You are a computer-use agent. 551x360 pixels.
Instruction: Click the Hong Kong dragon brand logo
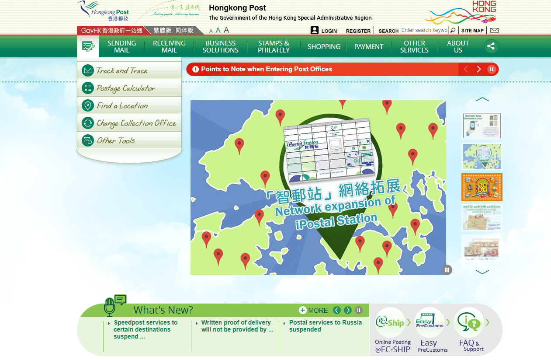tap(461, 13)
